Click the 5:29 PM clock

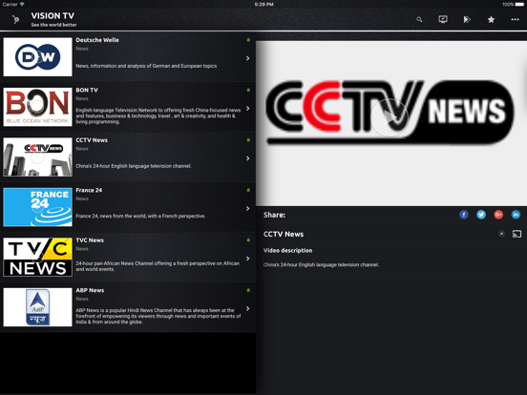tap(263, 5)
